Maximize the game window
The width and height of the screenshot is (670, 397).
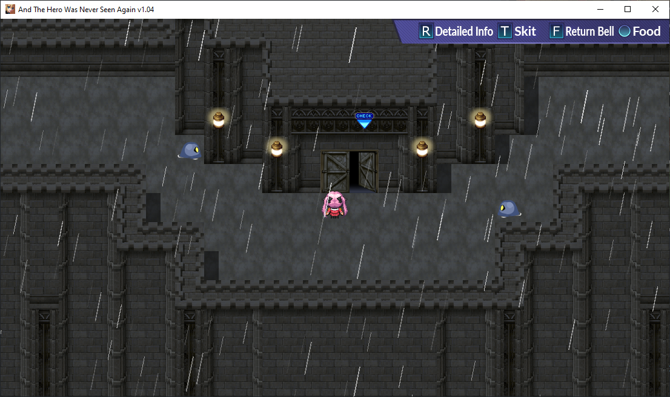[628, 9]
